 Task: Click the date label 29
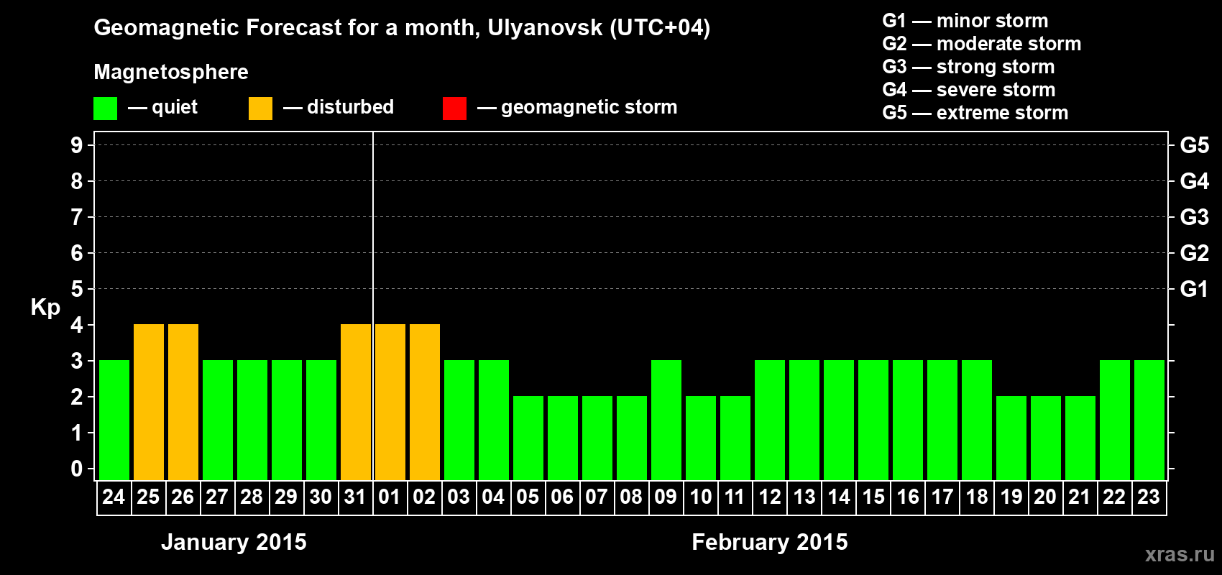(x=286, y=497)
